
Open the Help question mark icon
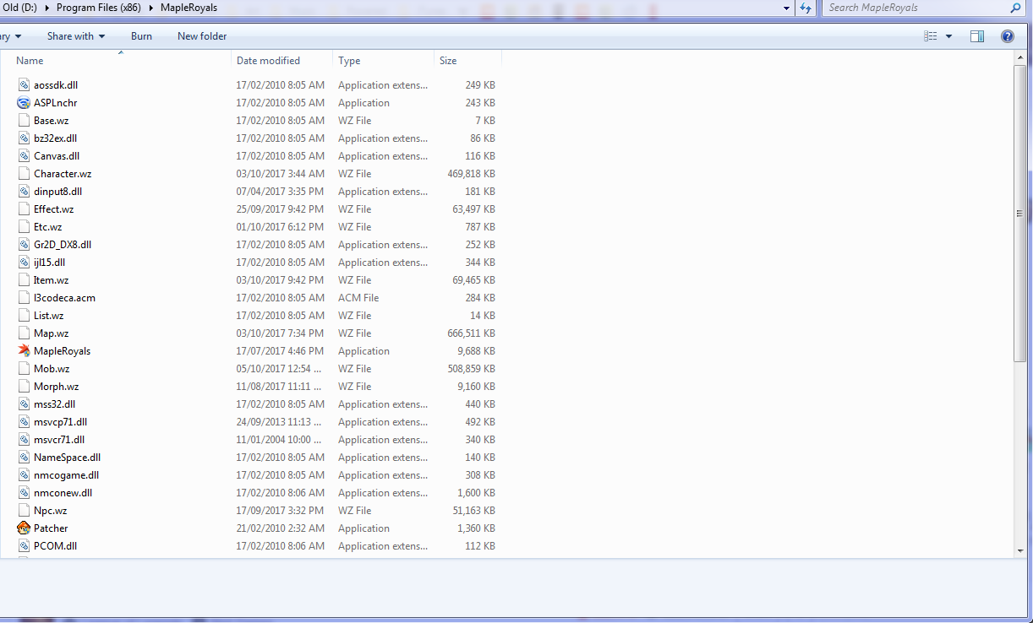coord(1007,36)
